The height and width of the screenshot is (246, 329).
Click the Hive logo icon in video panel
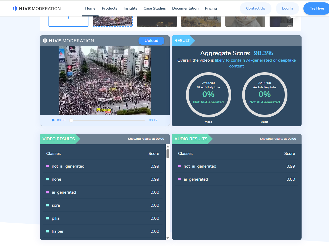45,41
